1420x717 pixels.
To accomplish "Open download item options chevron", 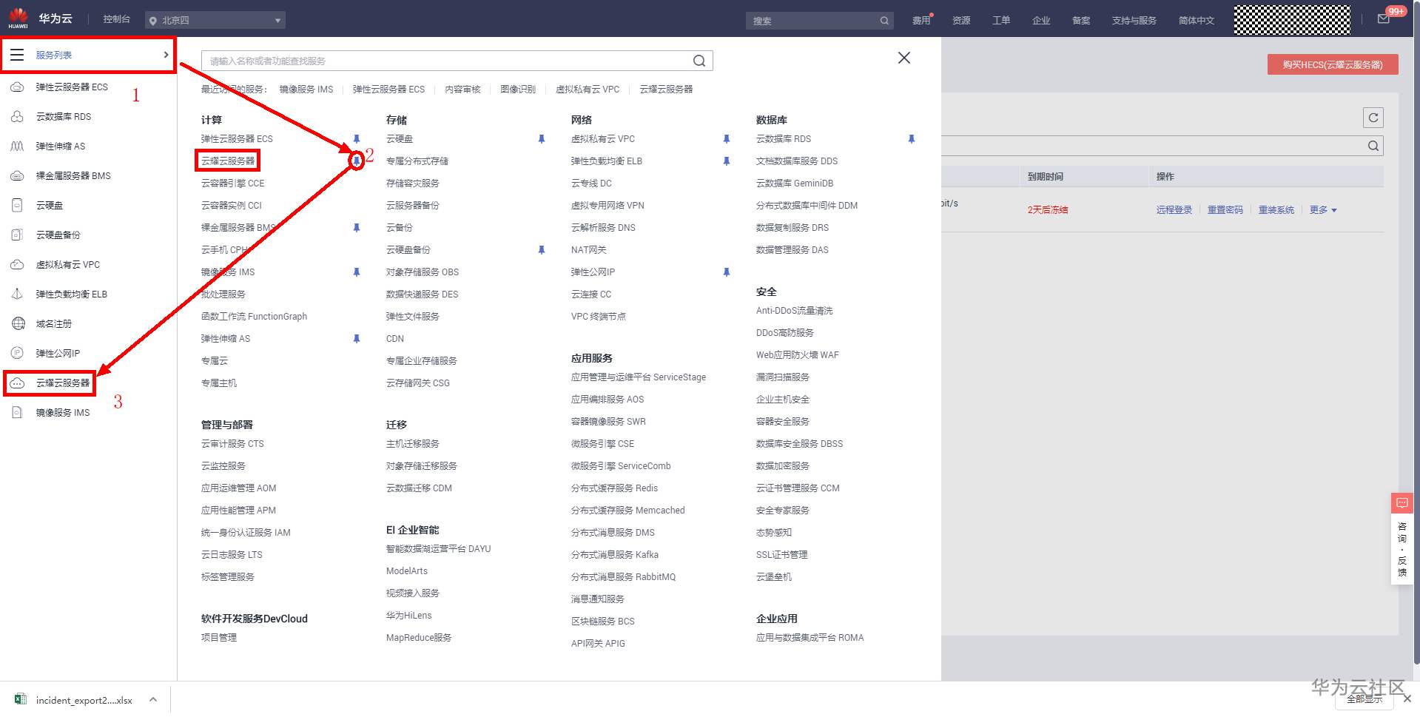I will pos(152,699).
